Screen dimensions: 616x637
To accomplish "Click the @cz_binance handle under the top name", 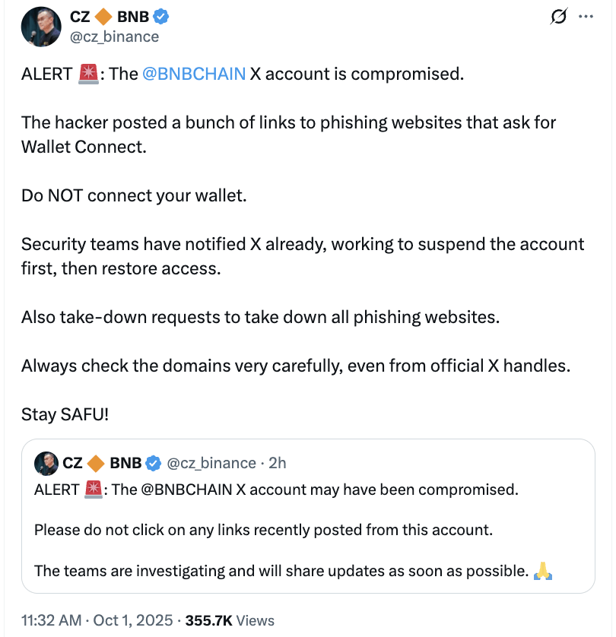I will (115, 36).
